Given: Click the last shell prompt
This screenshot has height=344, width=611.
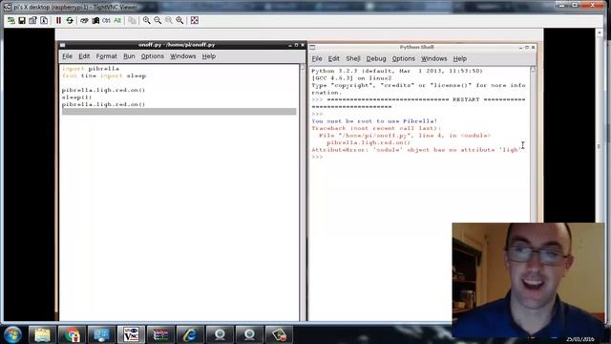Looking at the screenshot, I should tap(317, 157).
